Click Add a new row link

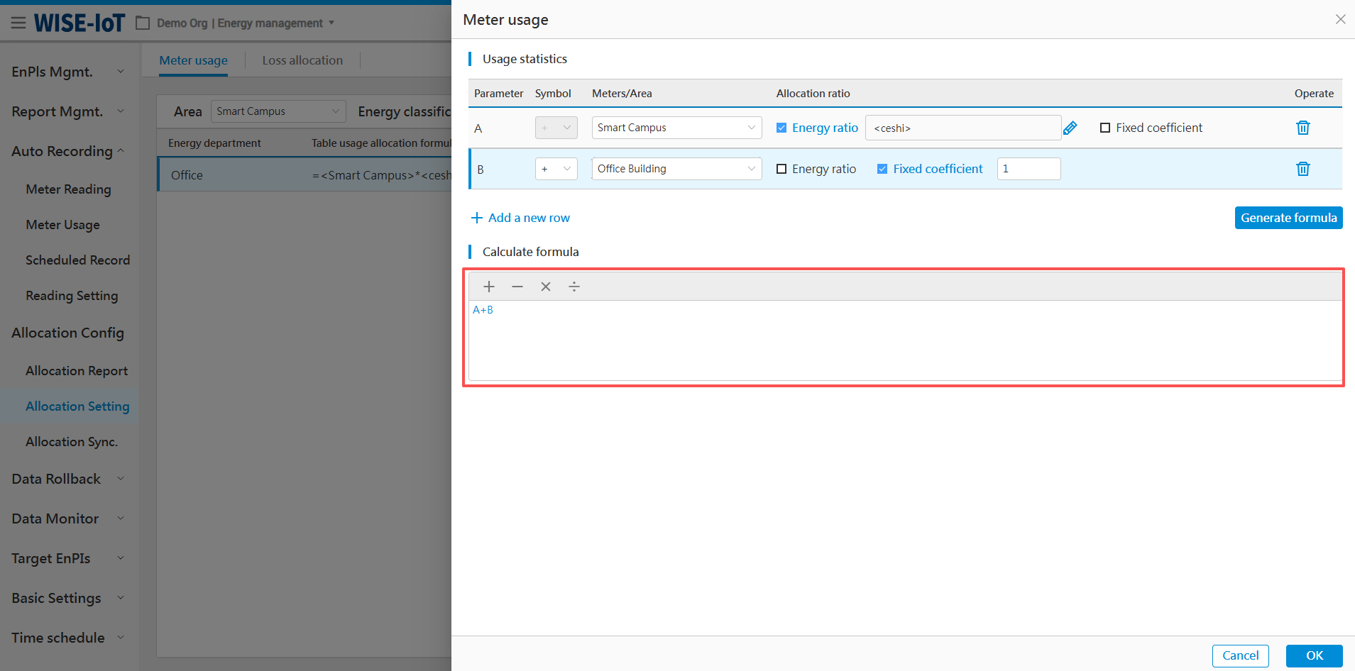point(521,218)
